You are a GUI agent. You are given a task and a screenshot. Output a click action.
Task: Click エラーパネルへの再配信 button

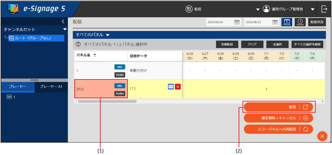tap(279, 129)
